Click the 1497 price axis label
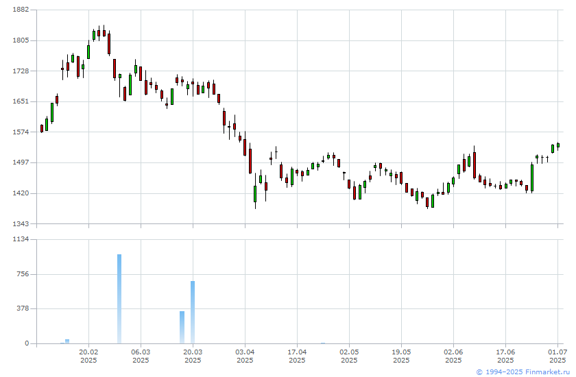576x377 pixels. coord(21,162)
